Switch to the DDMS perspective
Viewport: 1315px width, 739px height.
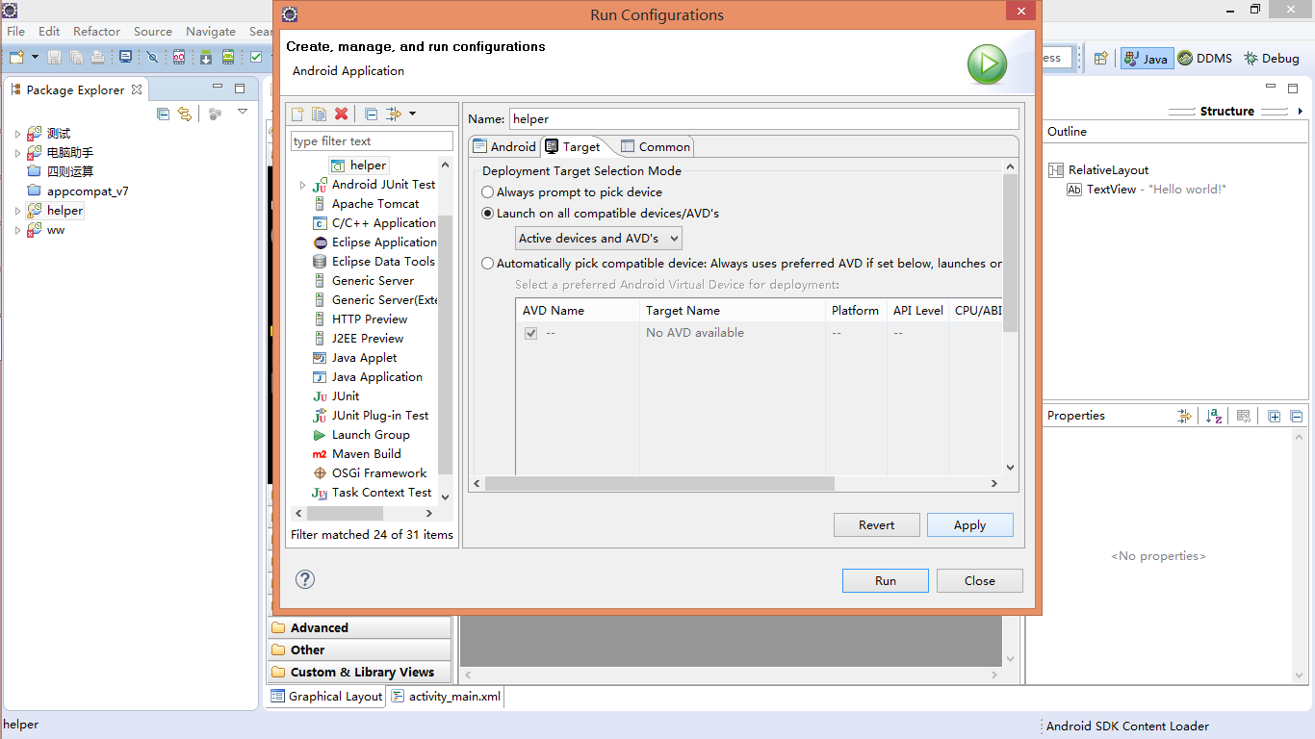click(1205, 59)
